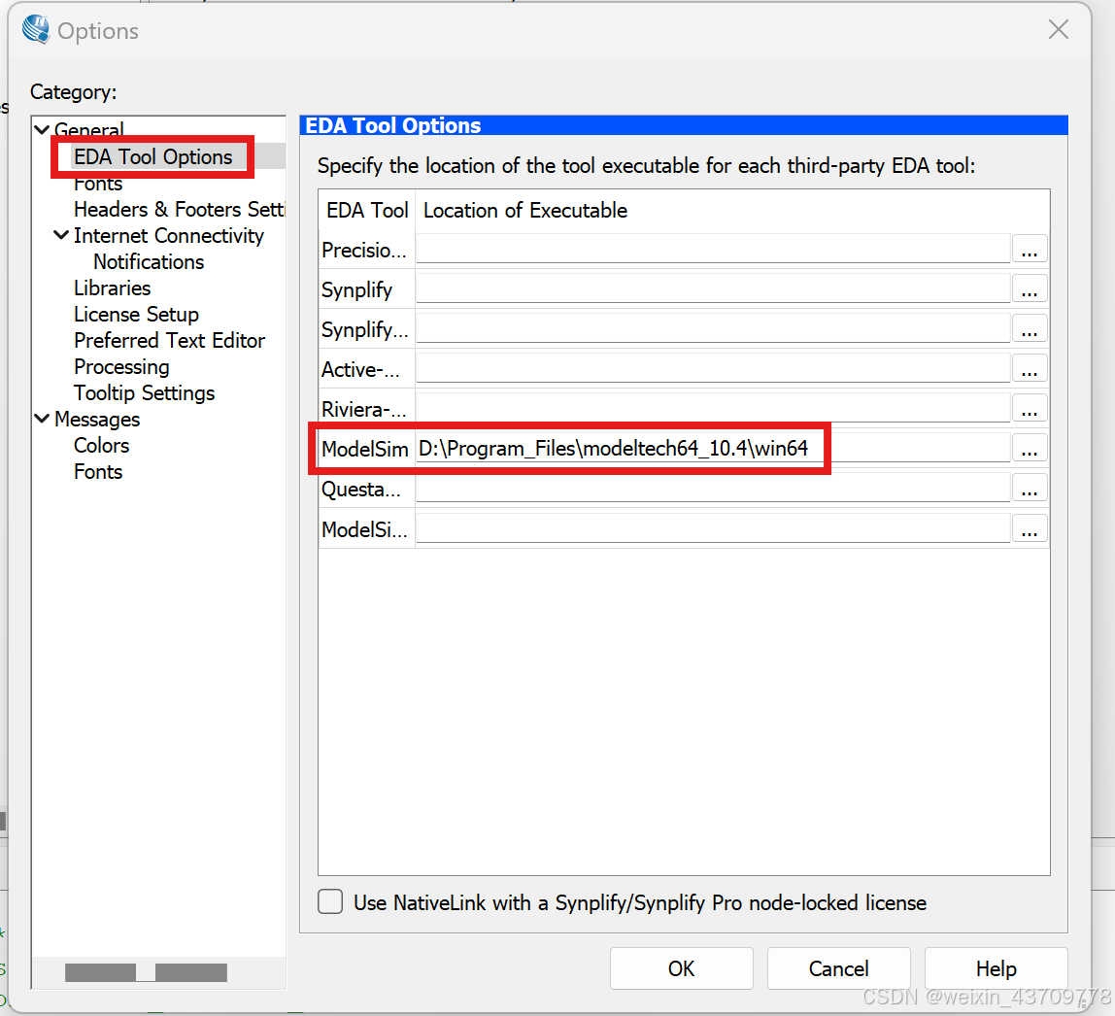
Task: Select Messages category
Action: point(97,420)
